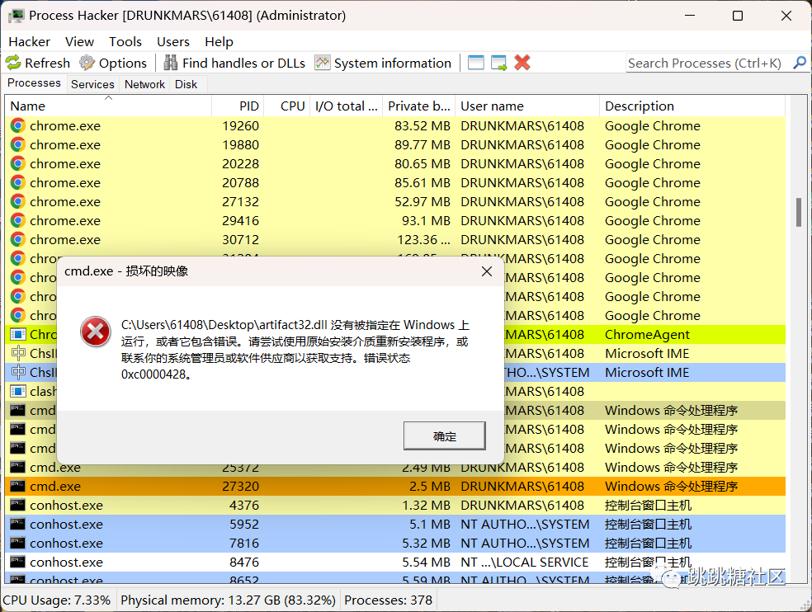This screenshot has width=812, height=612.
Task: Open the Users menu
Action: 173,42
